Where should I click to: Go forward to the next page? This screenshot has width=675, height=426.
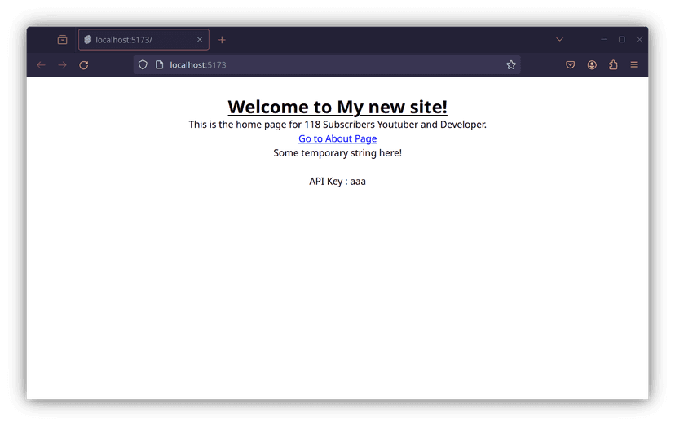pos(62,65)
